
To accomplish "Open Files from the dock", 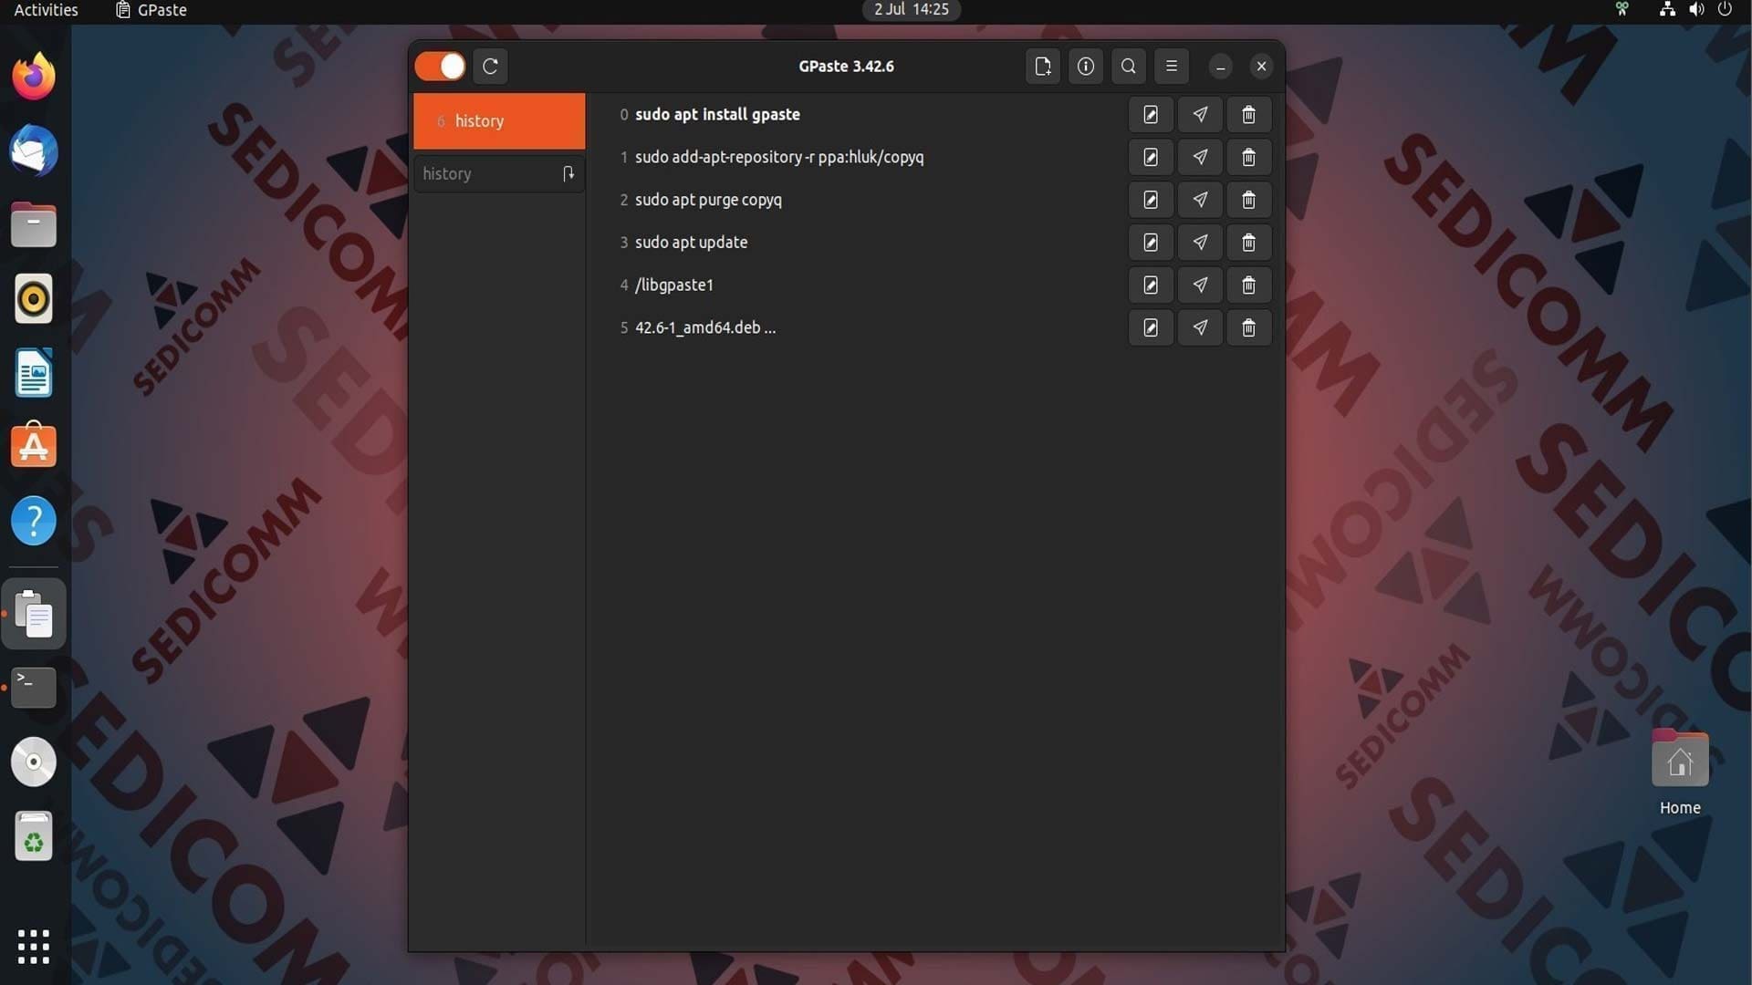I will 34,225.
